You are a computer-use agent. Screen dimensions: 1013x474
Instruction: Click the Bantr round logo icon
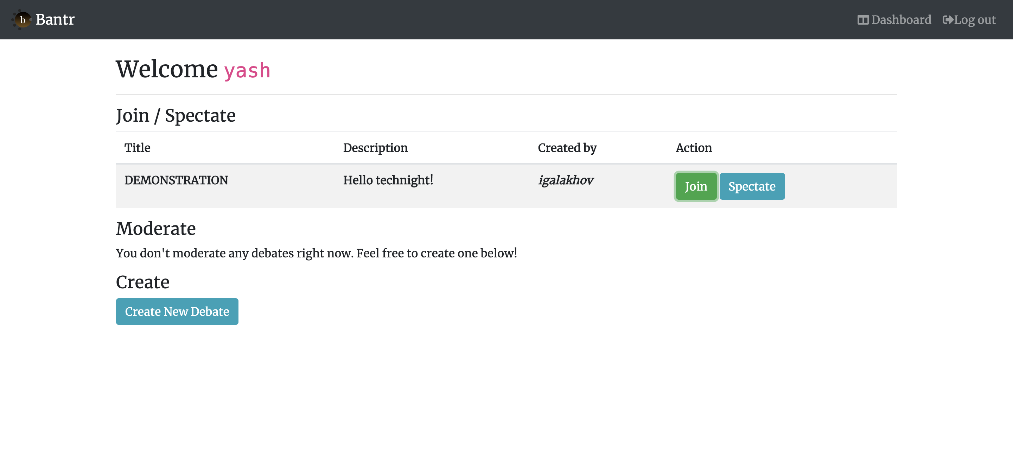coord(22,20)
